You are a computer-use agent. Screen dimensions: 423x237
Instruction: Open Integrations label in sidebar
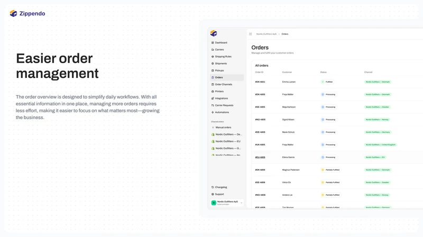pyautogui.click(x=222, y=98)
